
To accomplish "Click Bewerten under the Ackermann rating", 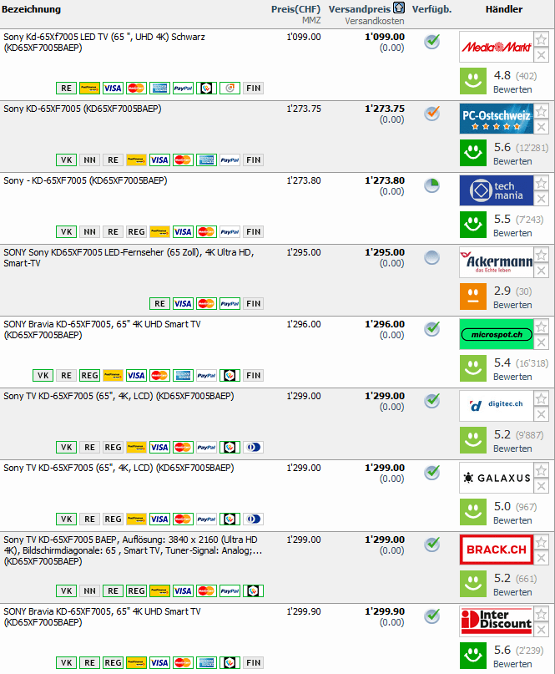I will point(512,305).
